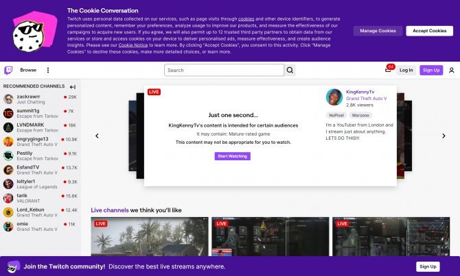
Task: Open zackrawrr channel name
Action: tap(28, 97)
